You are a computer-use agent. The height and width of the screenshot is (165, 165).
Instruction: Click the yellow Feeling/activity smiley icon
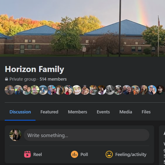point(109,154)
